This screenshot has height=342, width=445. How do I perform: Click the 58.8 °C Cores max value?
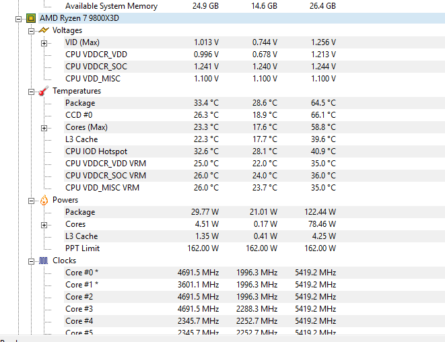coord(324,127)
